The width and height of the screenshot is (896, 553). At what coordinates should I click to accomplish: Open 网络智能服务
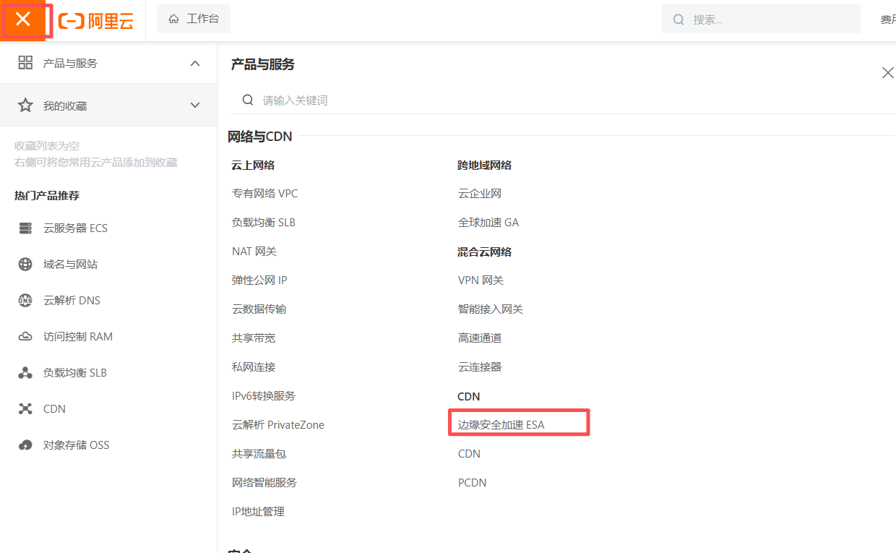(264, 483)
